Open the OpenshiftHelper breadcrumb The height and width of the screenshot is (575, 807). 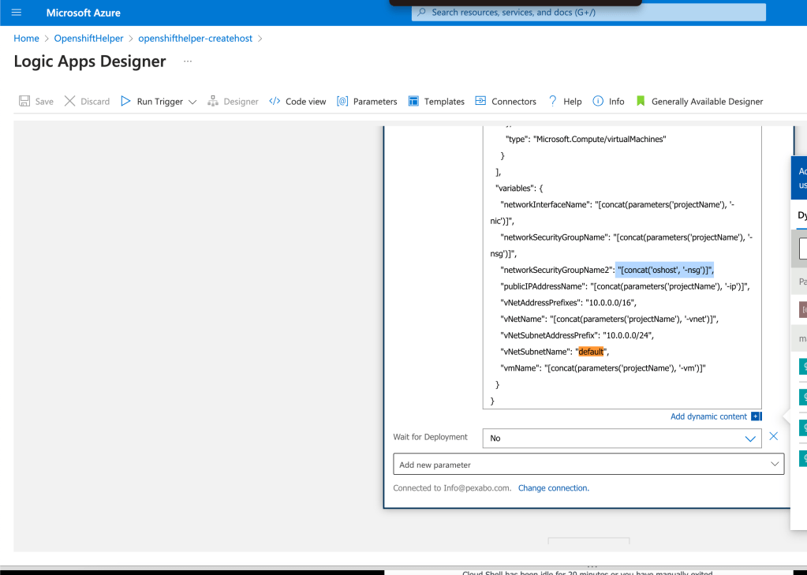pos(88,38)
